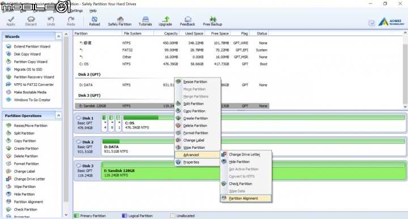The image size is (408, 219).
Task: Select the E: Sandisk 128GB list row
Action: pyautogui.click(x=172, y=106)
